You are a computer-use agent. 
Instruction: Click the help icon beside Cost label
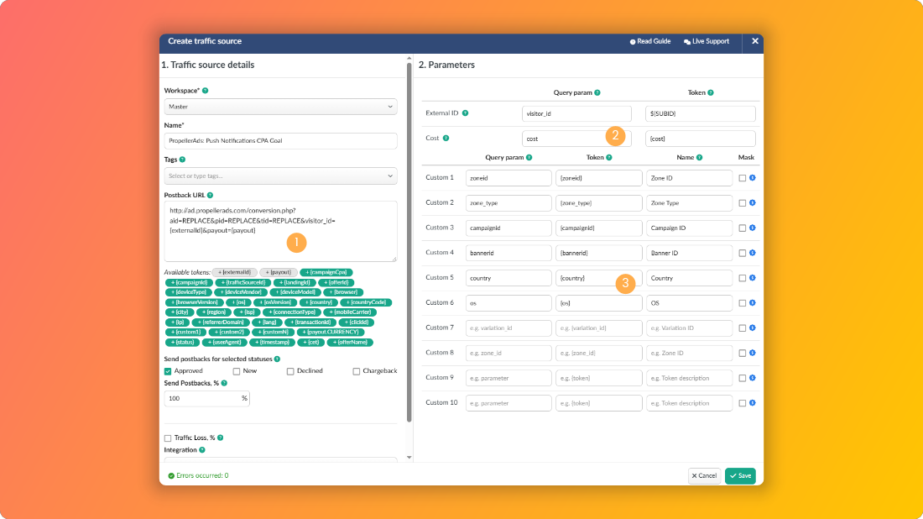click(x=446, y=139)
